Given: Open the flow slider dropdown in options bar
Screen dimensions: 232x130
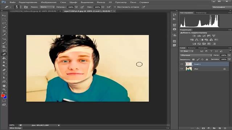Looking at the screenshot, I should tap(103, 7).
